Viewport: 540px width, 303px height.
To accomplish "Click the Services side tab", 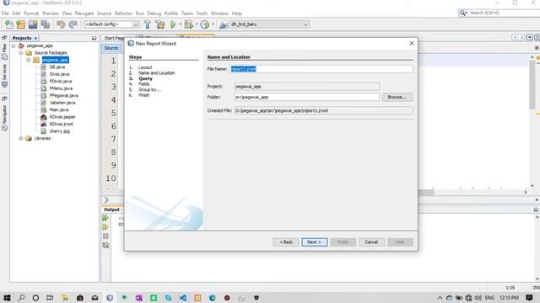I will pyautogui.click(x=4, y=75).
